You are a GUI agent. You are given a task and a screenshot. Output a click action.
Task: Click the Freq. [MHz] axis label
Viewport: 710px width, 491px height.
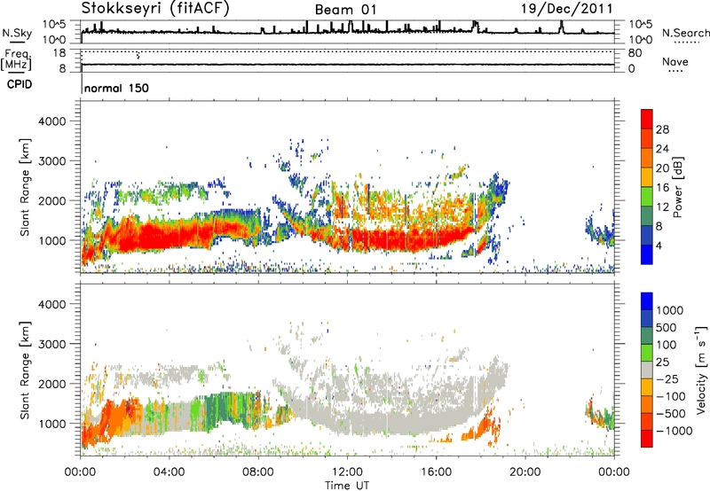click(x=16, y=60)
